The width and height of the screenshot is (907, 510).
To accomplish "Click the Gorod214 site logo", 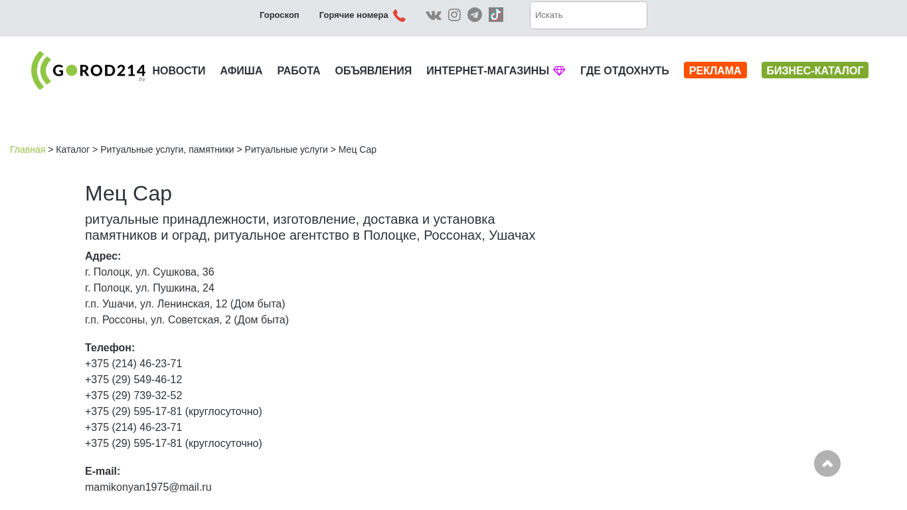I will click(88, 70).
